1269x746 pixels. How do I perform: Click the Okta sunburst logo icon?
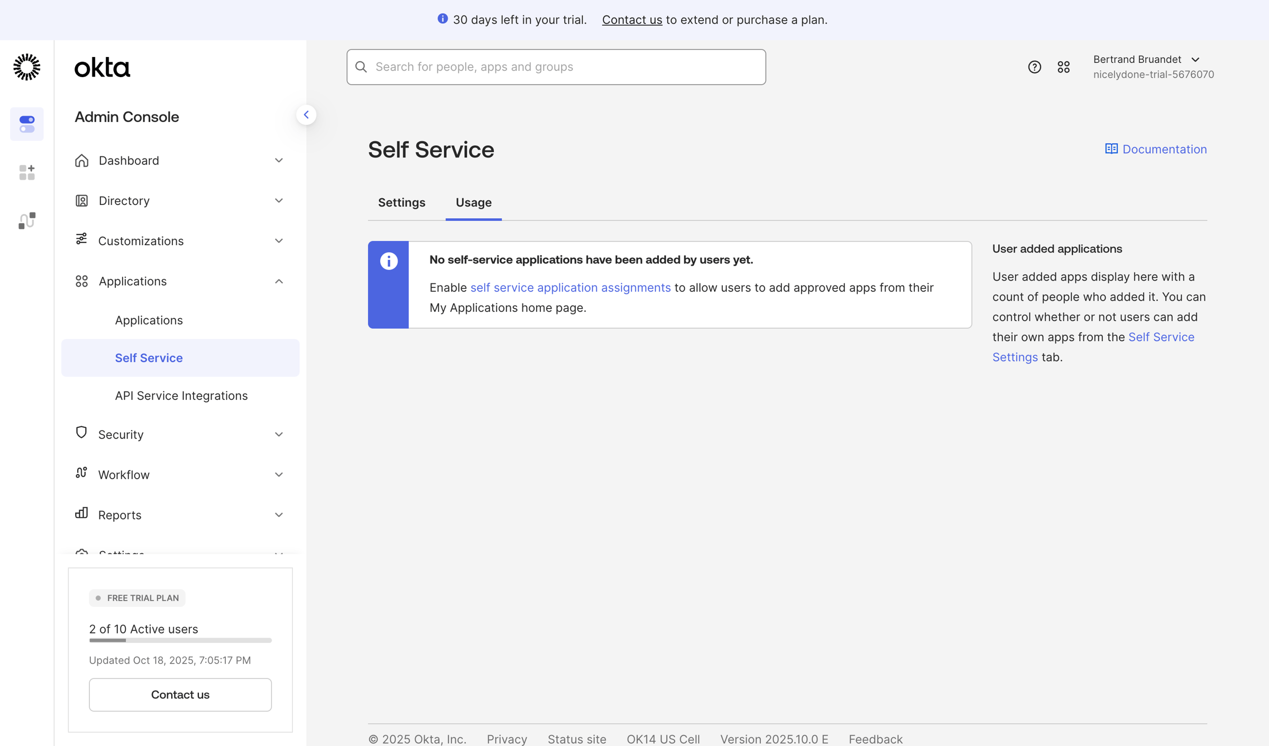[x=26, y=67]
